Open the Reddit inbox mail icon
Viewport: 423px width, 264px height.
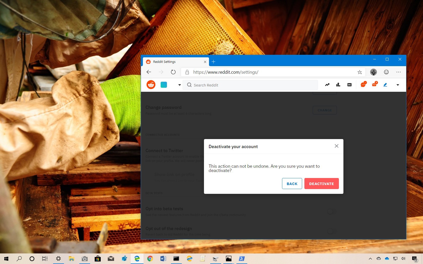[x=374, y=84]
